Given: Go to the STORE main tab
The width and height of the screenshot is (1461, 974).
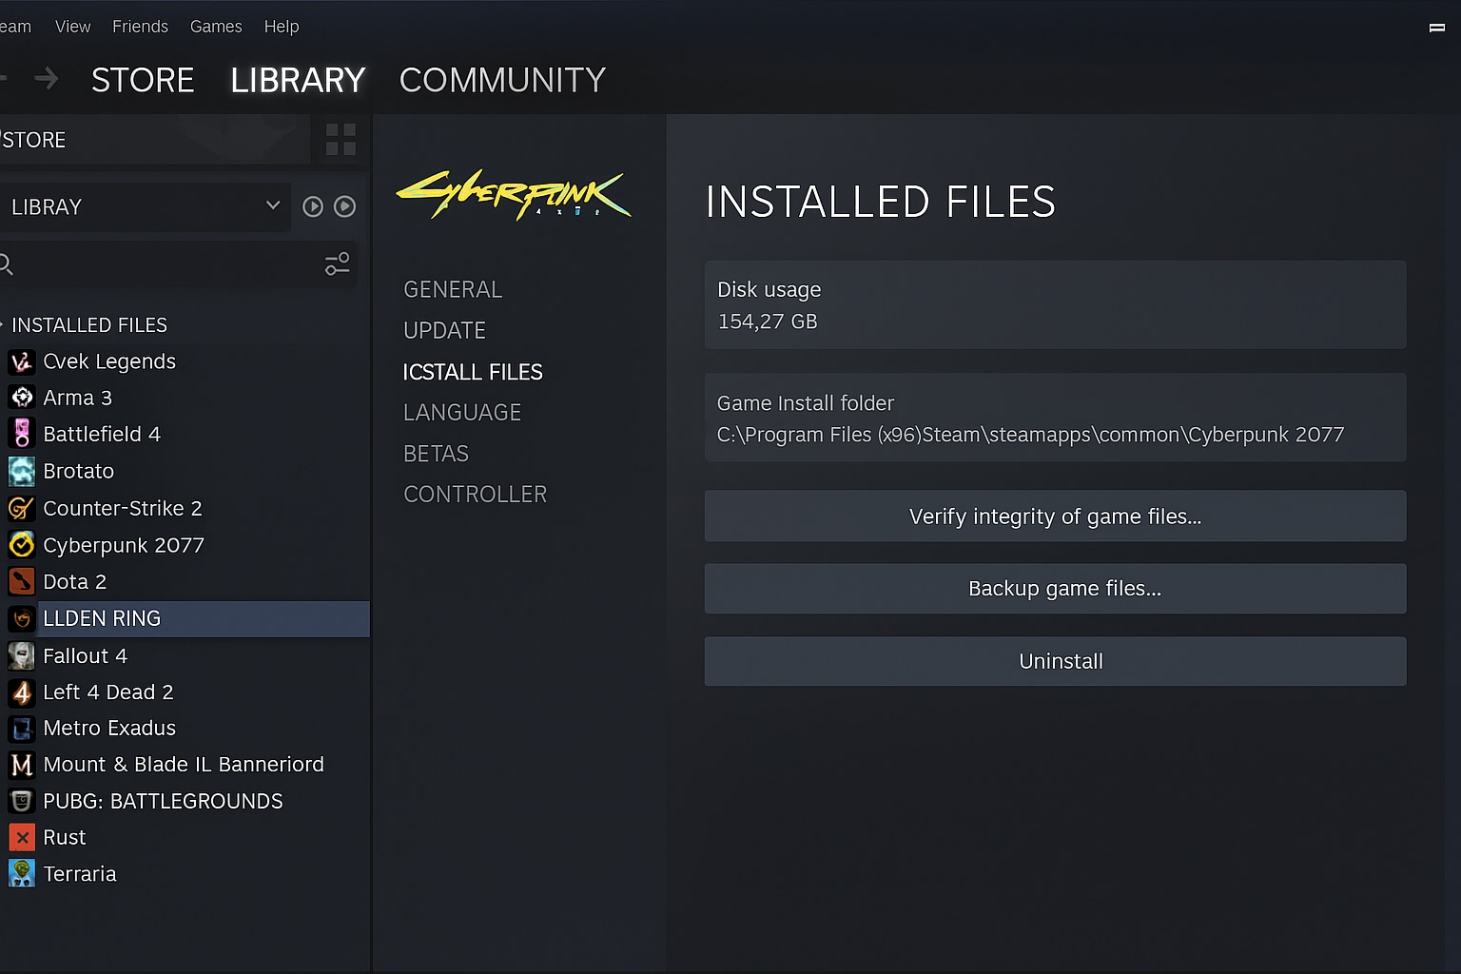Looking at the screenshot, I should coord(143,80).
